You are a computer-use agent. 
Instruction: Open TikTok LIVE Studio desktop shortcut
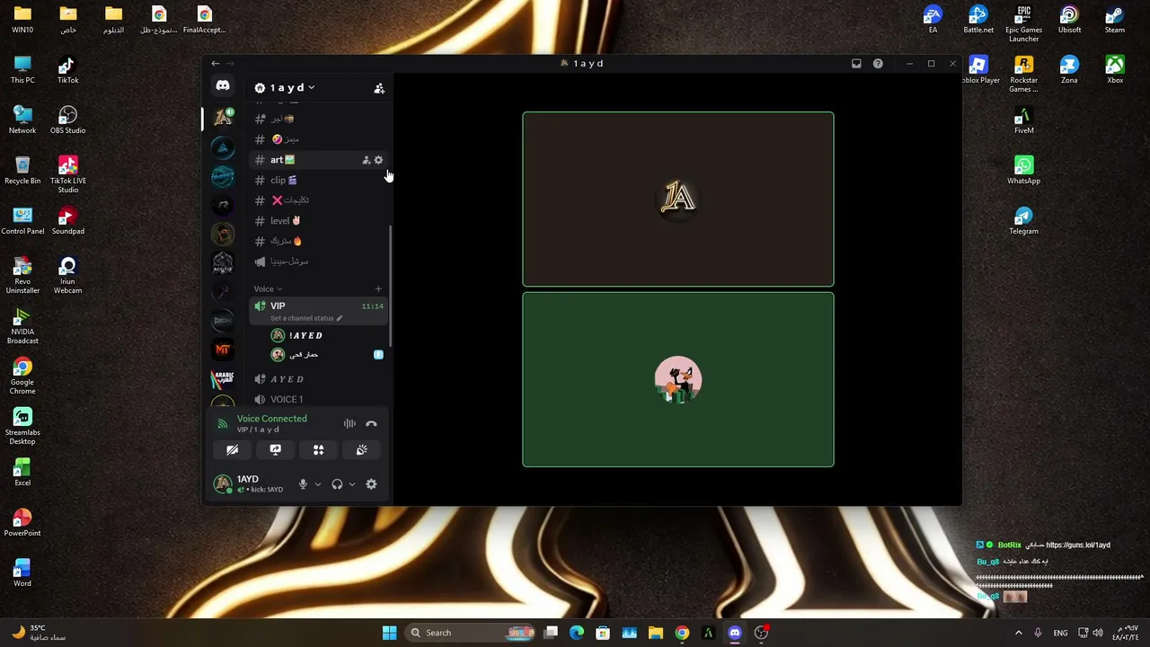[x=67, y=175]
